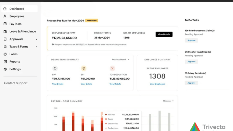
Task: Click the EPF deduction icon
Action: pos(55,68)
